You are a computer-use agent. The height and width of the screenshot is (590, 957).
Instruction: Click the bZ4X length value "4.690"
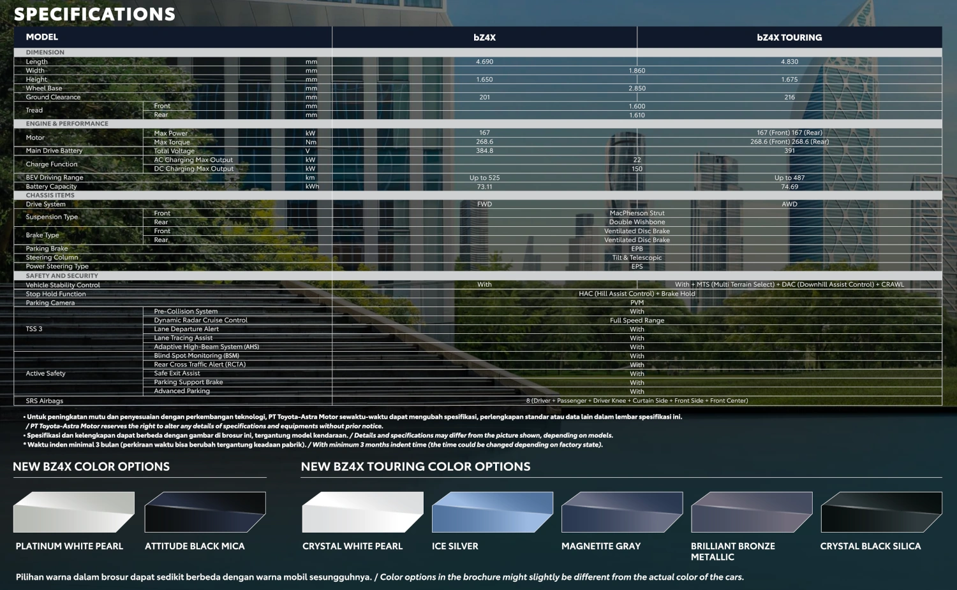485,62
